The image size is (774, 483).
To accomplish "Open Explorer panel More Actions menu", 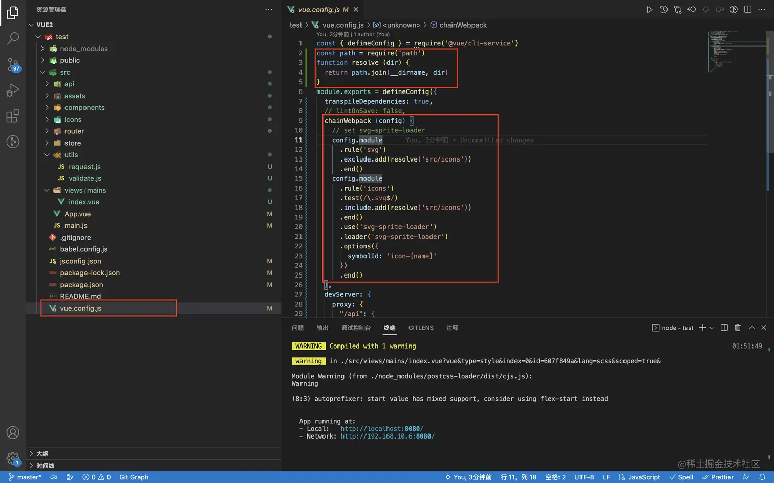I will pos(269,10).
